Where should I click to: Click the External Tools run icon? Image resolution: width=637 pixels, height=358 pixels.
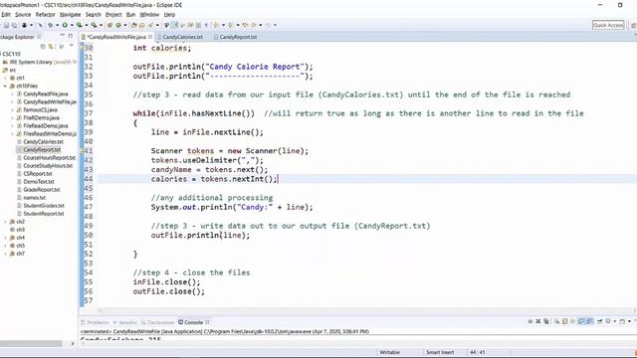pos(94,25)
